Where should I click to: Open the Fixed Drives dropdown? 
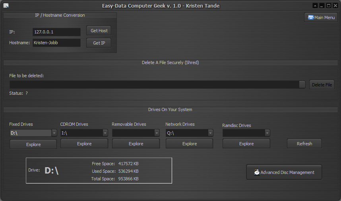[x=54, y=133]
